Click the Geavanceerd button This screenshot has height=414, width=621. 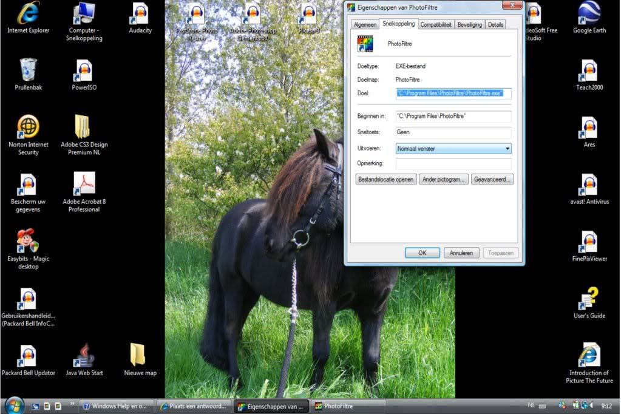coord(492,180)
